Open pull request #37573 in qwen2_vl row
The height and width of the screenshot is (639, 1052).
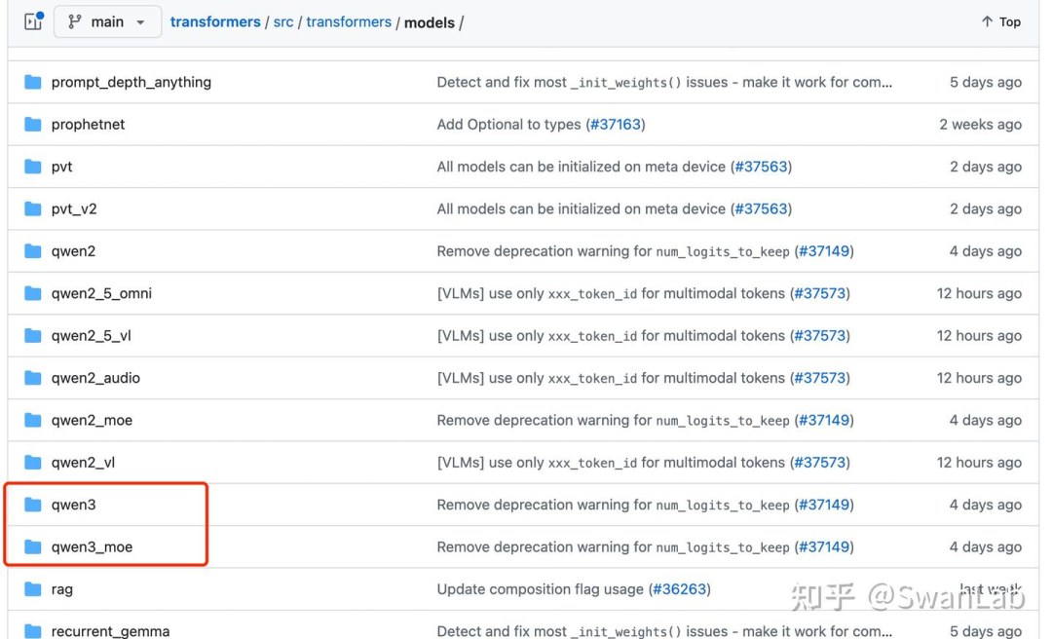click(x=820, y=463)
